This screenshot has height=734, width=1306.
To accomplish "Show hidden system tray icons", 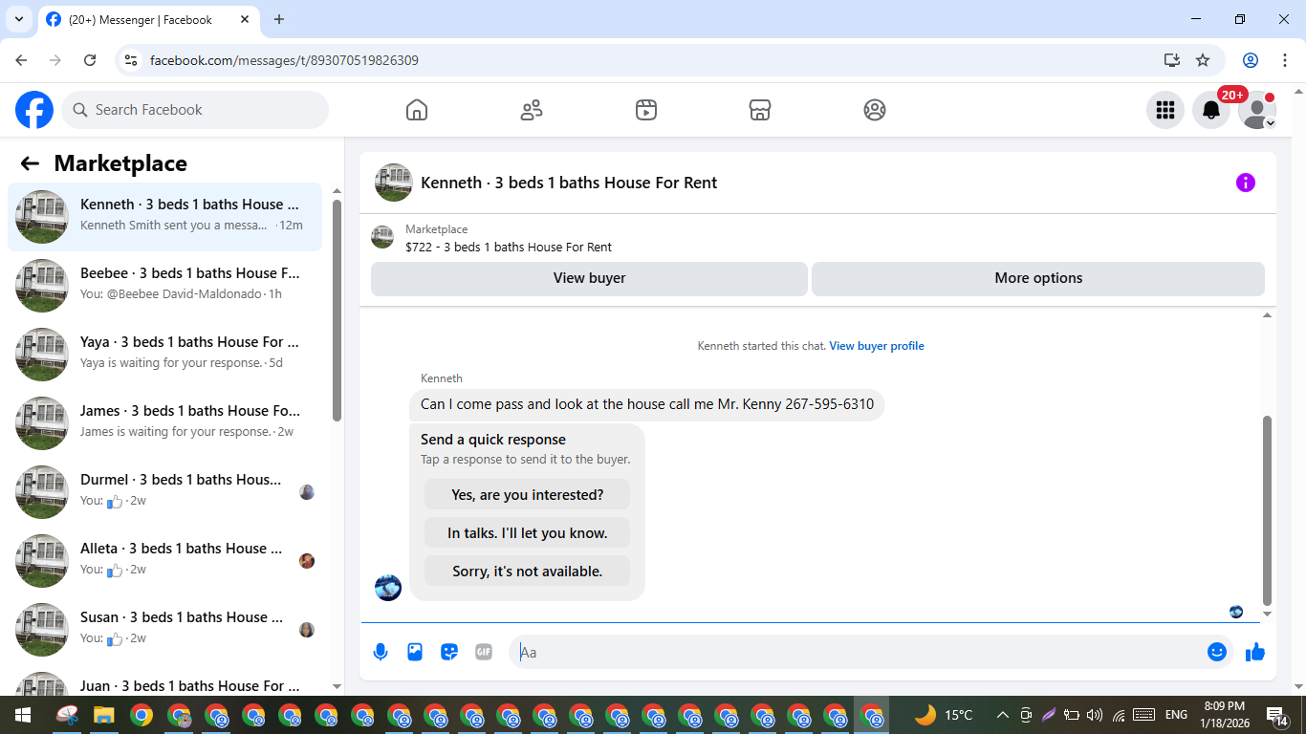I will tap(1002, 715).
